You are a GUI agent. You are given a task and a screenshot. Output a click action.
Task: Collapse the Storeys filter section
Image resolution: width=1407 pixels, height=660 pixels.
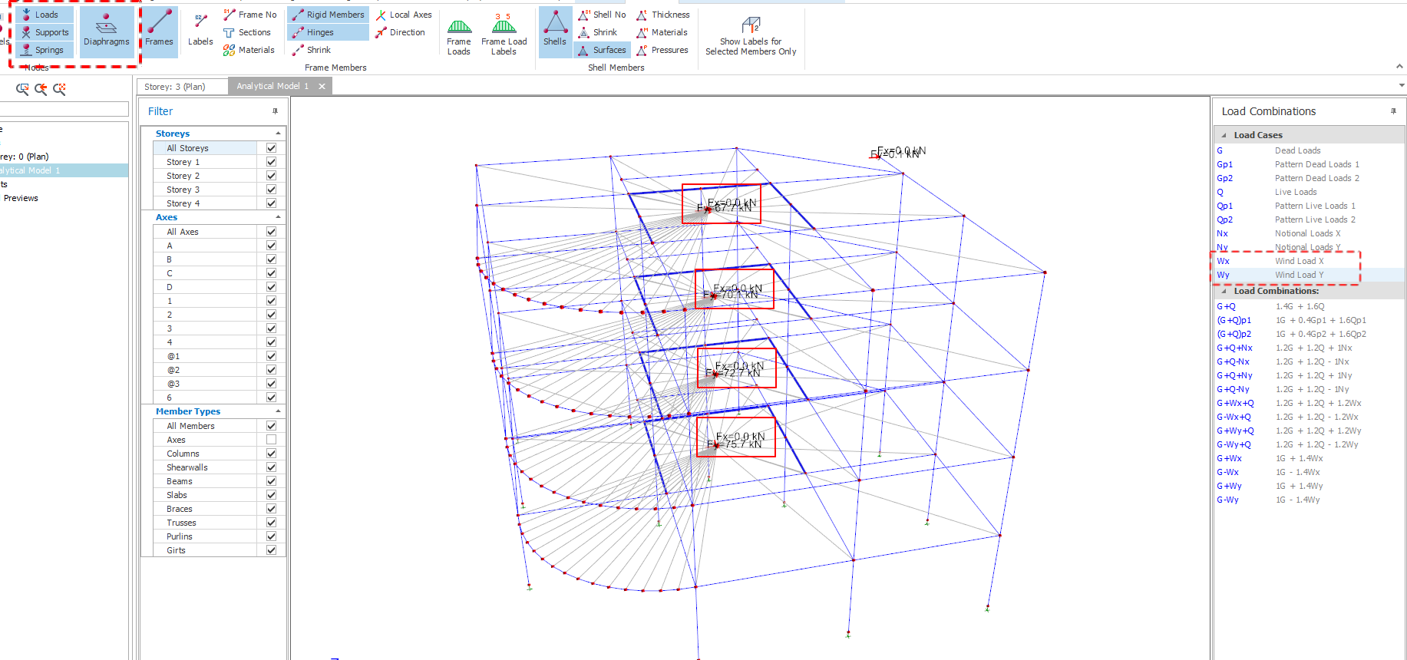click(278, 134)
